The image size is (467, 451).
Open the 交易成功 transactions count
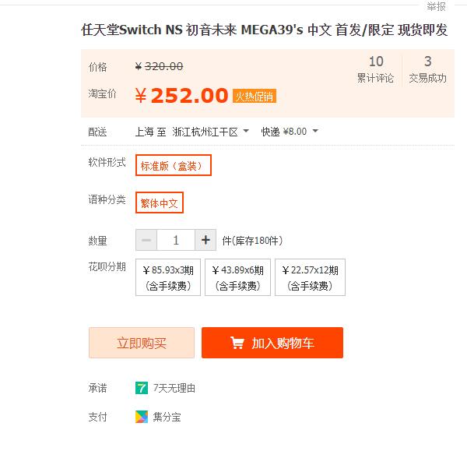point(427,70)
